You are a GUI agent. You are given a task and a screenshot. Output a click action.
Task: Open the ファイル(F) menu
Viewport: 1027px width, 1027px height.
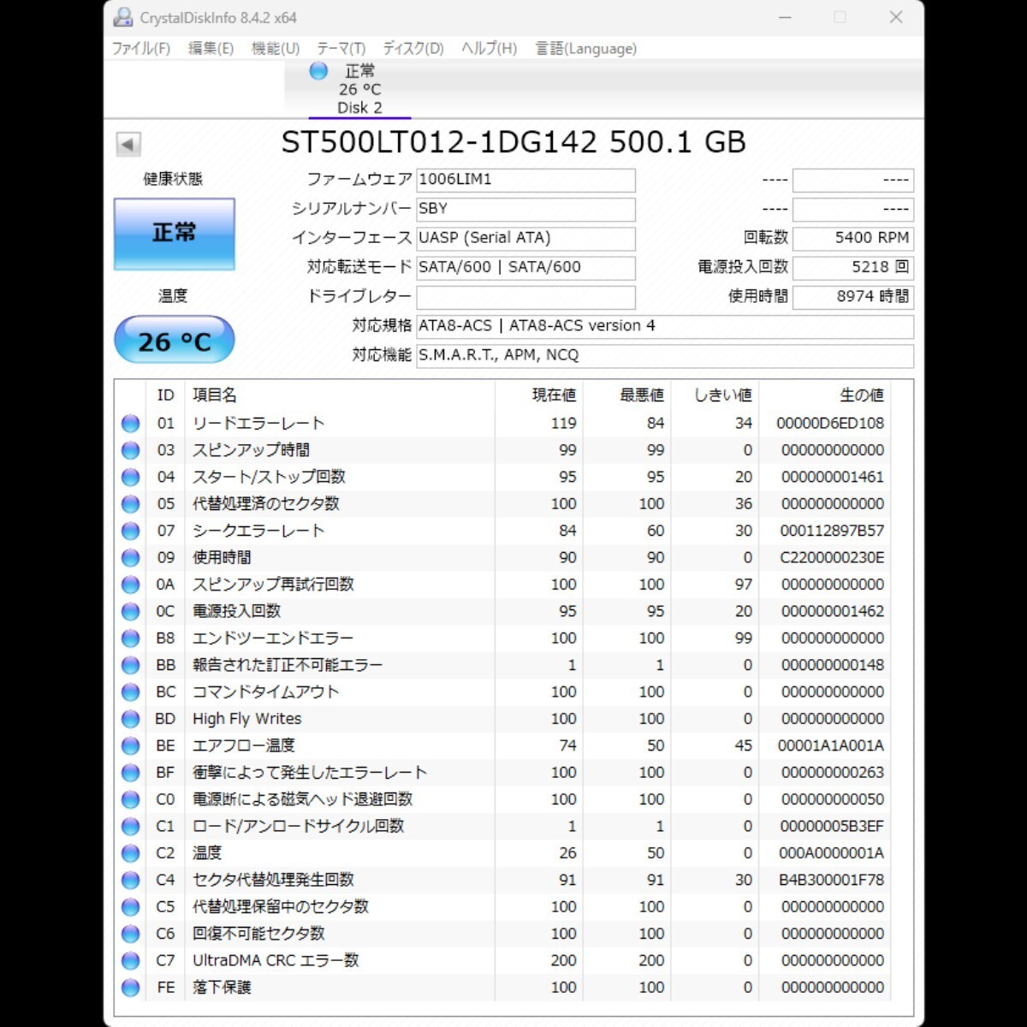pyautogui.click(x=141, y=49)
